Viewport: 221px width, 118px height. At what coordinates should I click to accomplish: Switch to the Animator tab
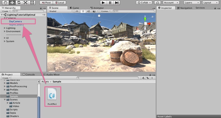tap(97, 8)
